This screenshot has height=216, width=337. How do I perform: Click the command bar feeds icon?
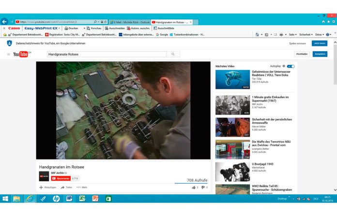coord(266,34)
